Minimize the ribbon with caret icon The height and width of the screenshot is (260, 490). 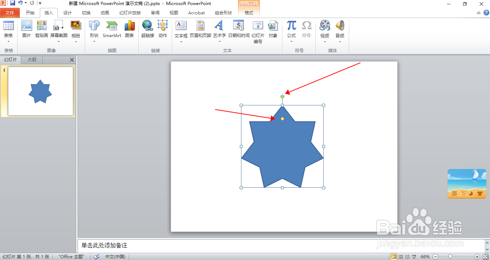479,13
